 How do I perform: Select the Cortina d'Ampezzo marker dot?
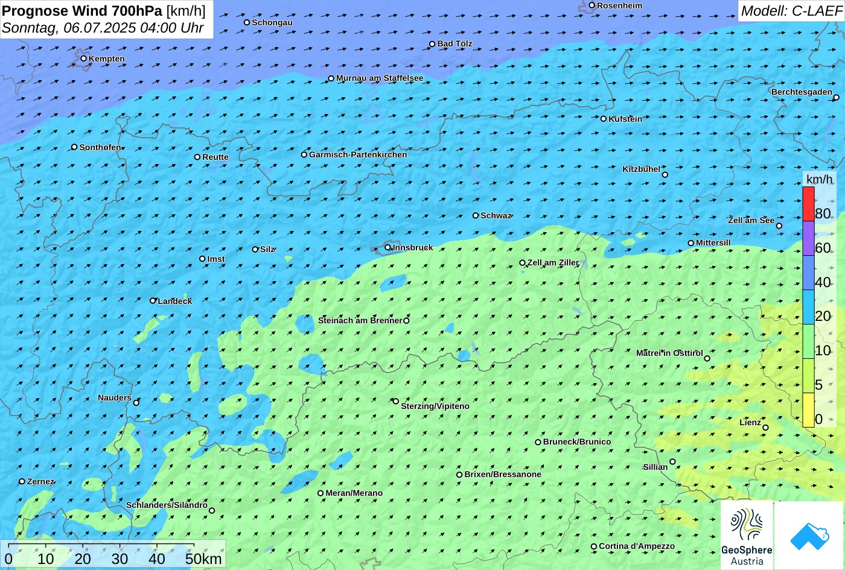(x=594, y=546)
